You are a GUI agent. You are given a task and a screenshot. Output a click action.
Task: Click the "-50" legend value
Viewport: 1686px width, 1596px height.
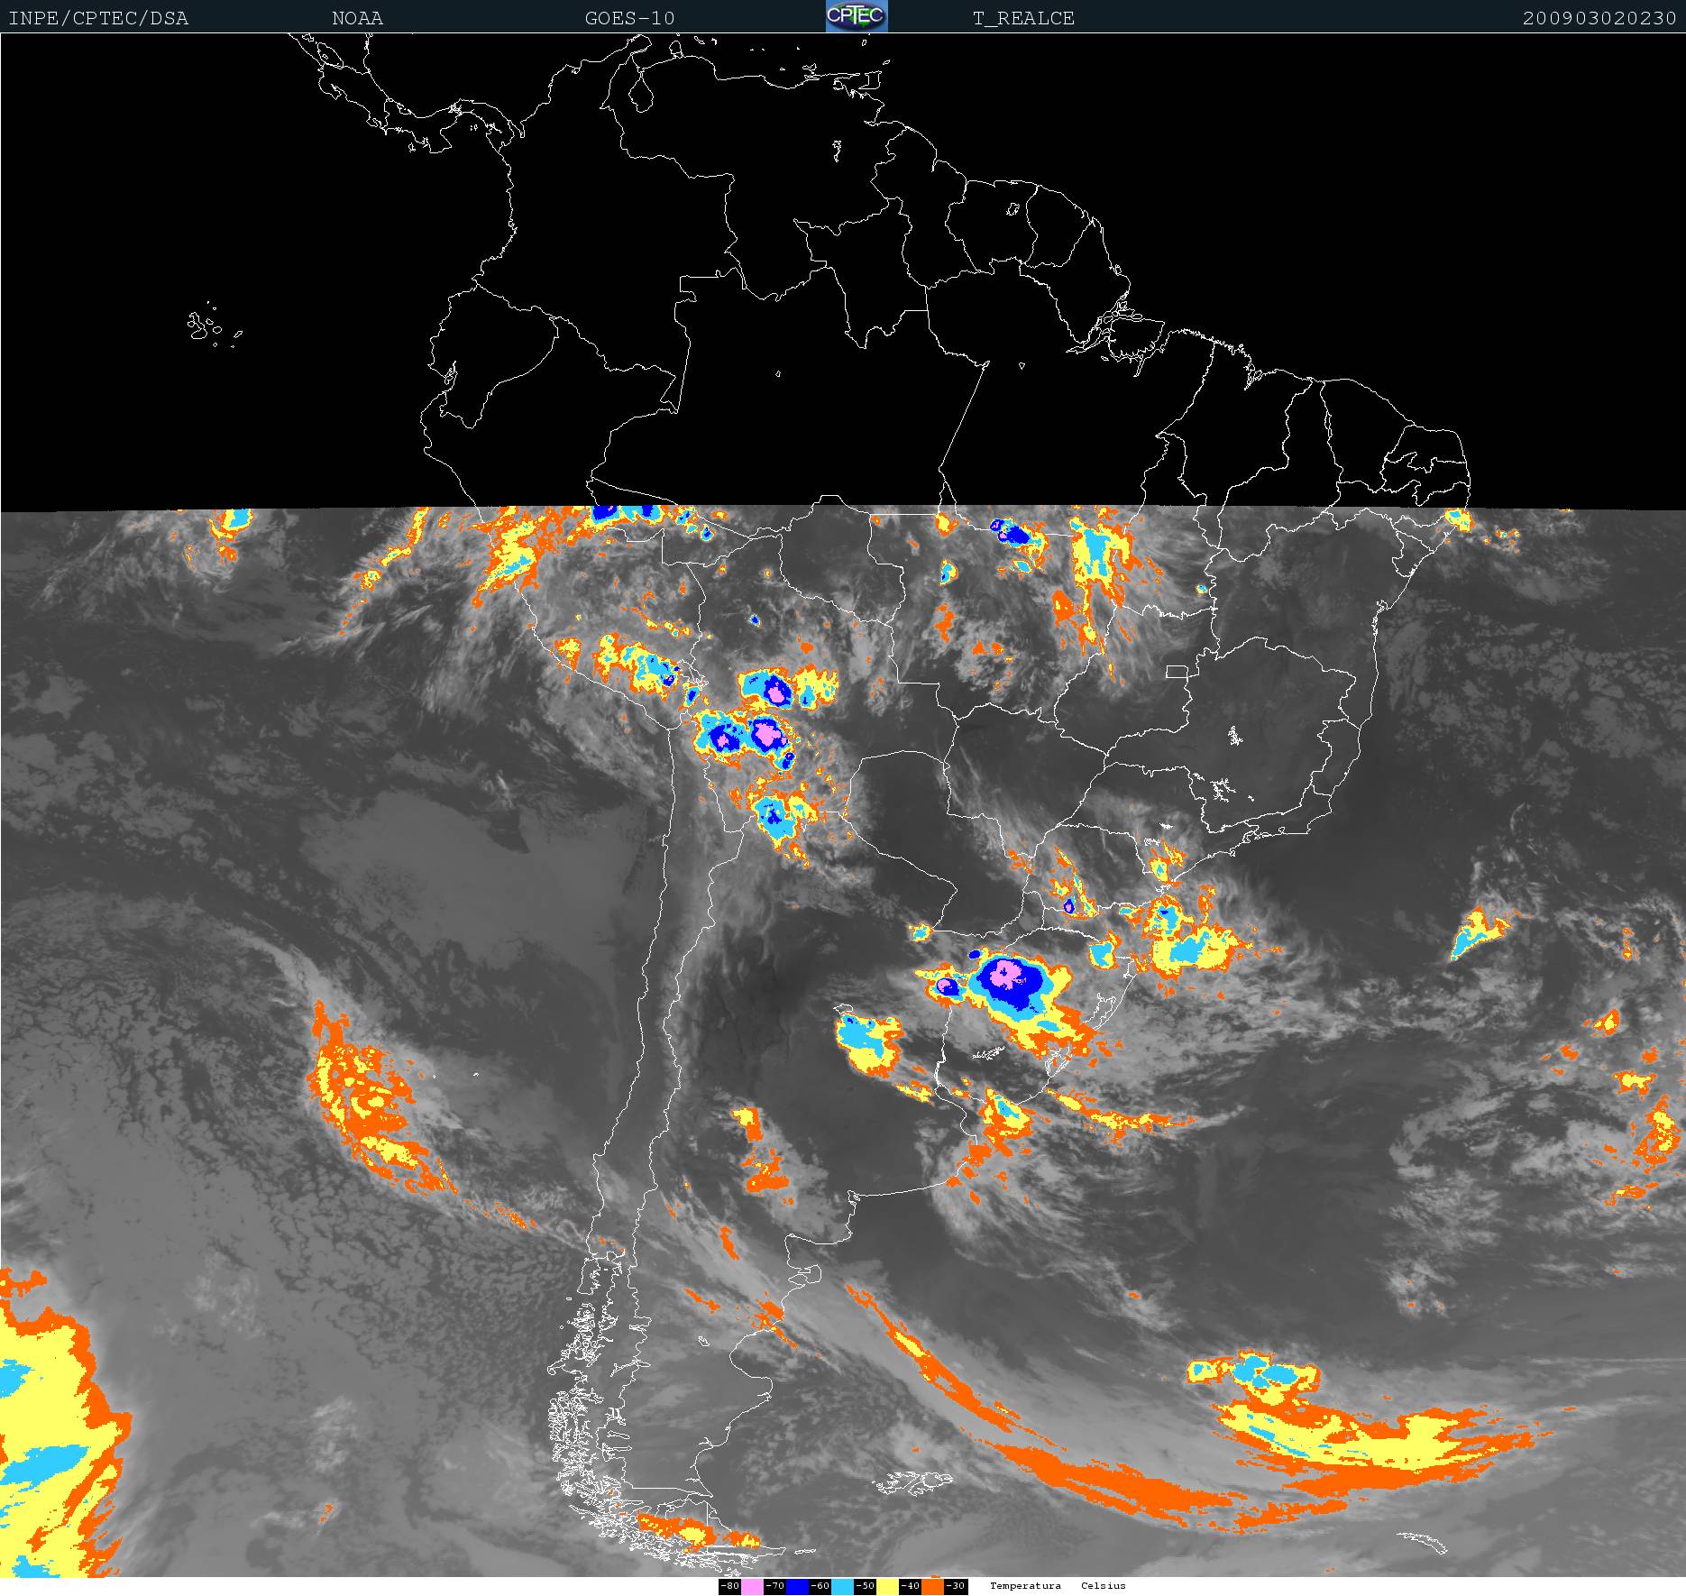click(x=865, y=1586)
